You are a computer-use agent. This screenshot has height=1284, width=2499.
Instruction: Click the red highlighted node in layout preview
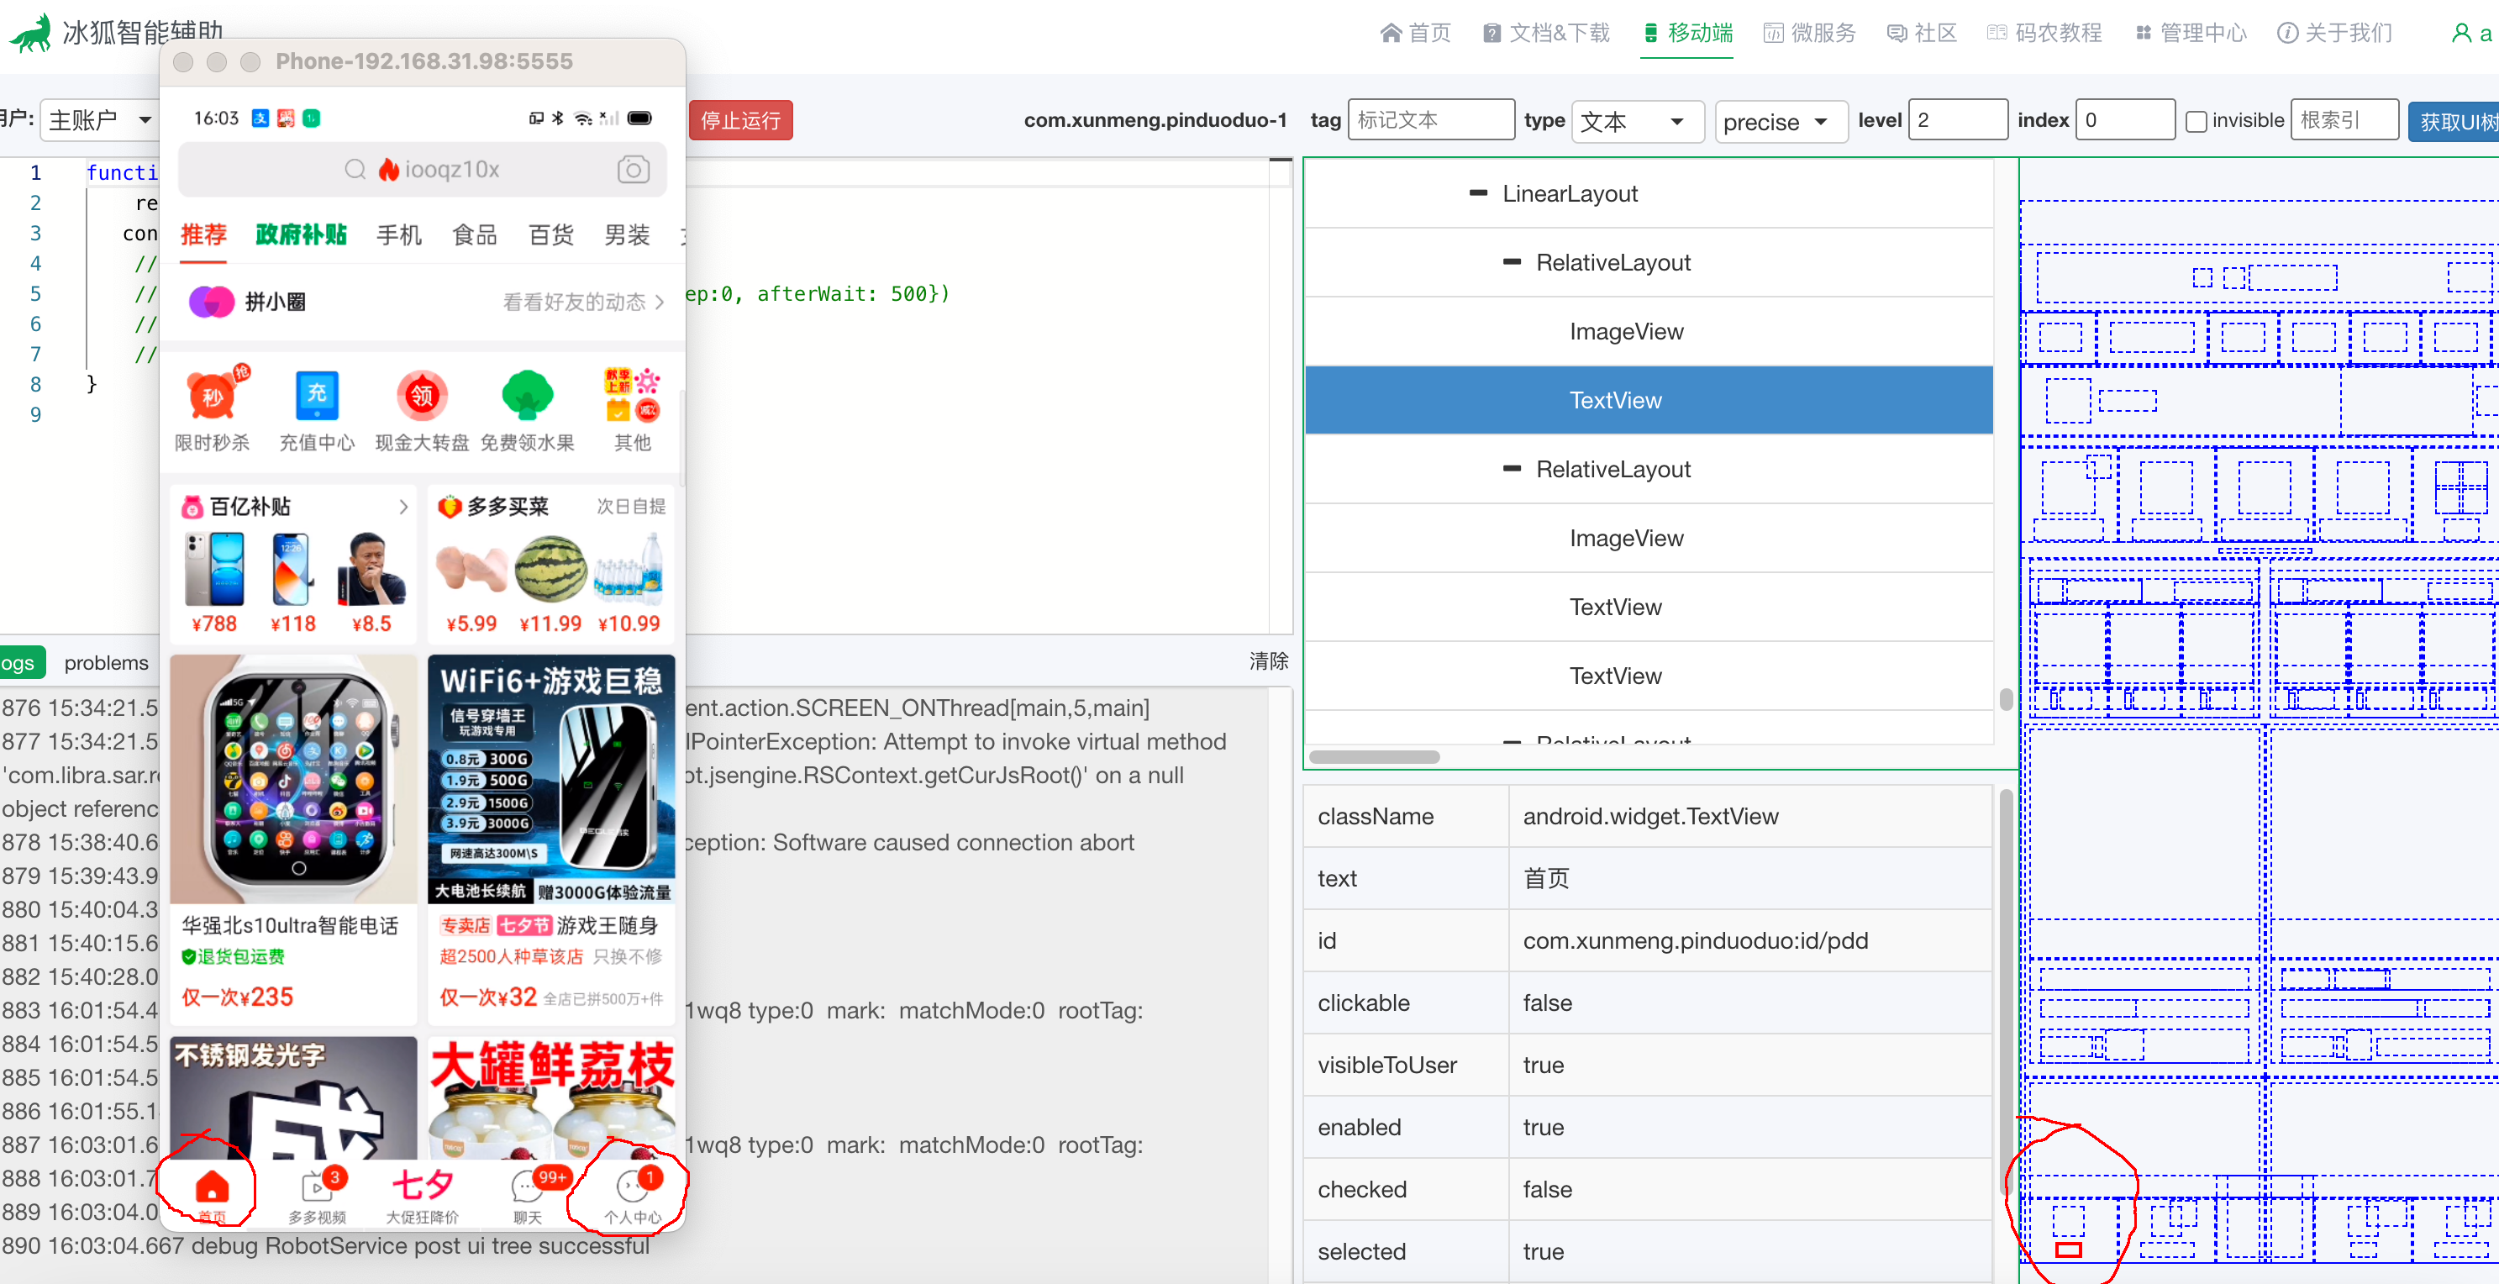click(x=2068, y=1249)
